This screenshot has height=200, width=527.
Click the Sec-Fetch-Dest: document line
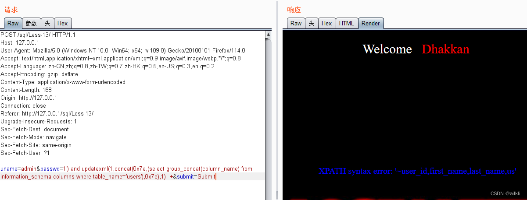pyautogui.click(x=35, y=129)
